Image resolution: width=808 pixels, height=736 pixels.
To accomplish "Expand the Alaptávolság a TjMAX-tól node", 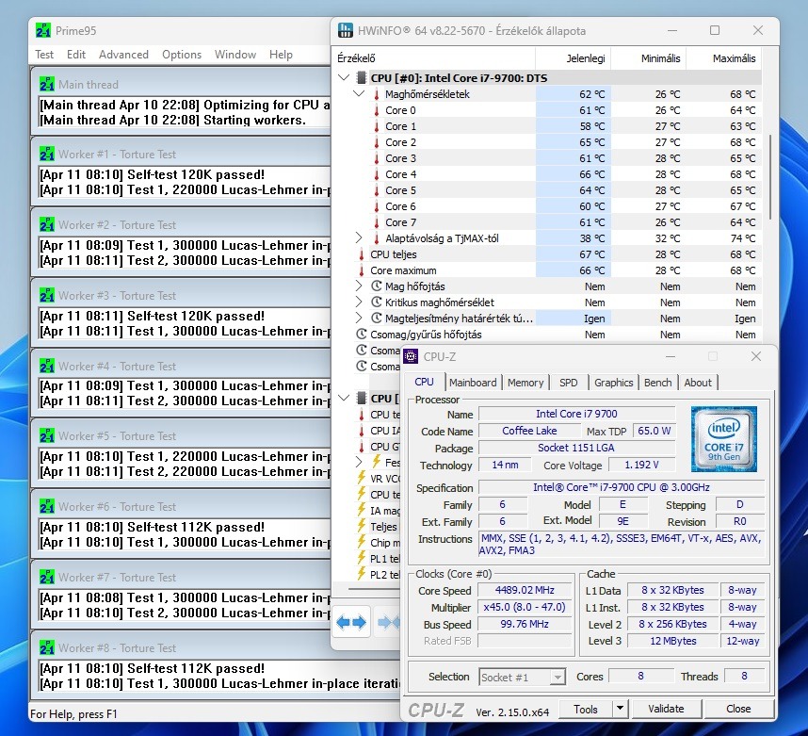I will (x=359, y=238).
